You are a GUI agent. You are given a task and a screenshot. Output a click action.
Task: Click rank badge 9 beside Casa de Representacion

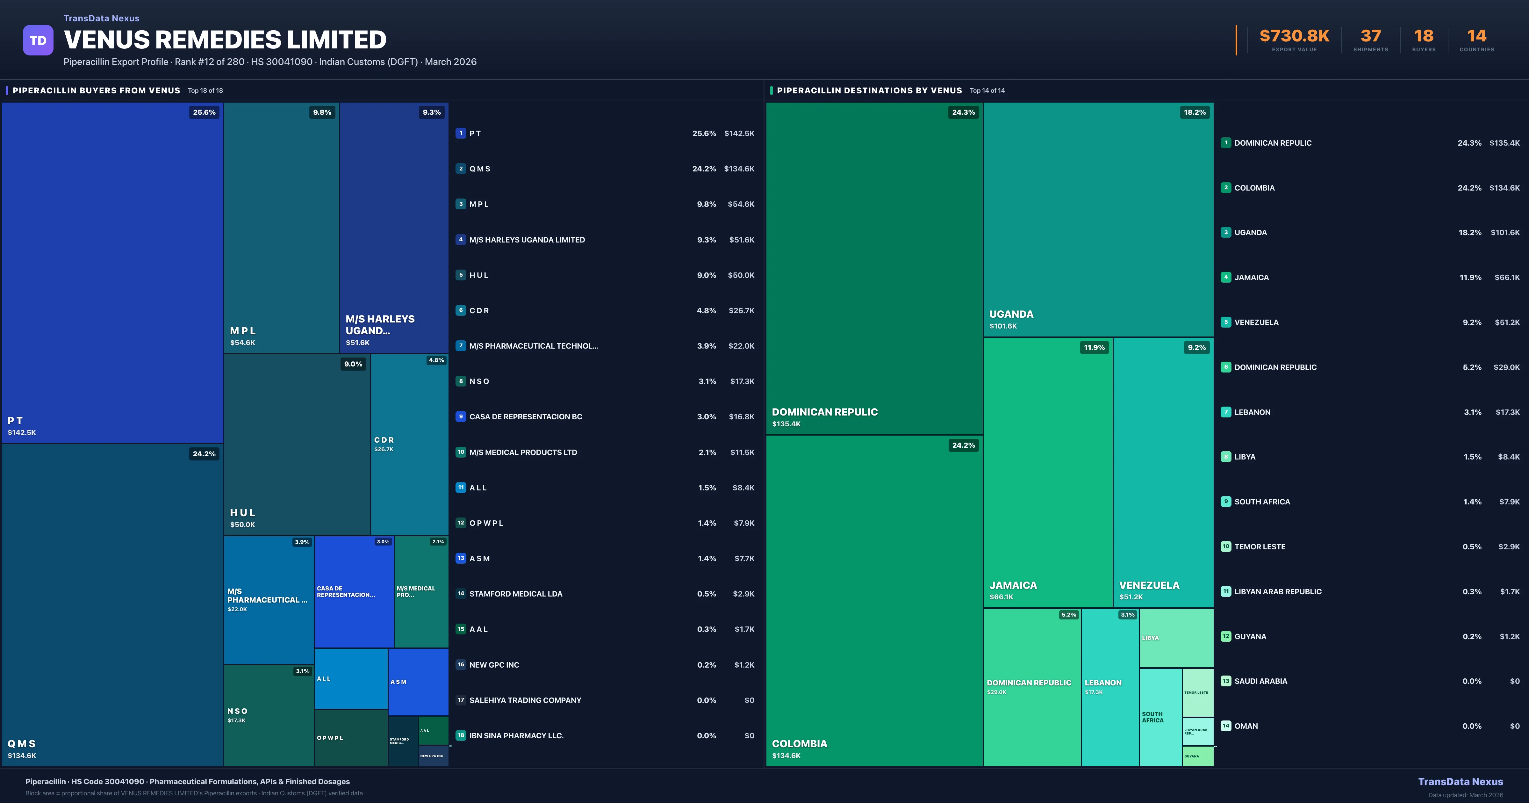pyautogui.click(x=461, y=416)
